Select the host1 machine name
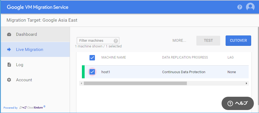Viewport: 259px width, 113px height. coord(106,72)
